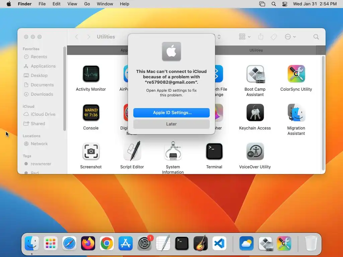Screen dimensions: 343x257
Task: Open TextEdit from the Dock
Action: coord(163,243)
